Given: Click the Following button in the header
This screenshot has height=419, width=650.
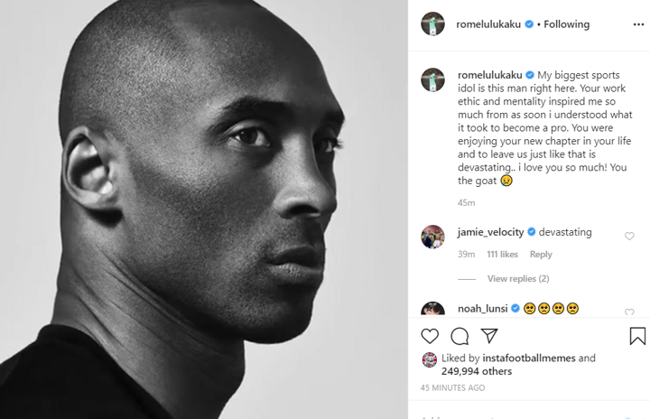Looking at the screenshot, I should pos(566,24).
